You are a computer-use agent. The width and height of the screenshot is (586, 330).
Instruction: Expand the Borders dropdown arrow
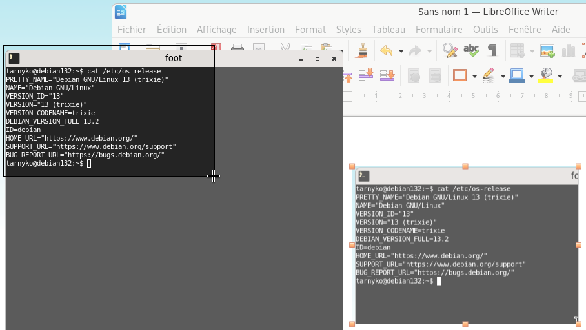[474, 77]
